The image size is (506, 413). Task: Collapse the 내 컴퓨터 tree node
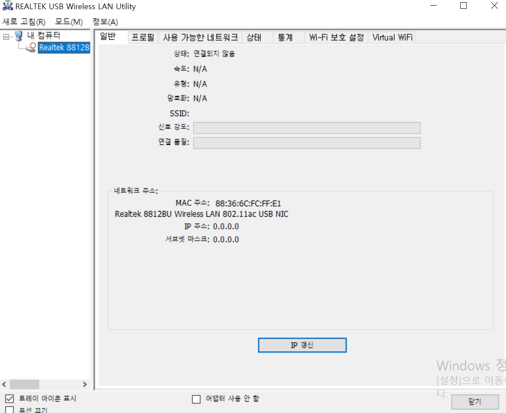pyautogui.click(x=6, y=37)
